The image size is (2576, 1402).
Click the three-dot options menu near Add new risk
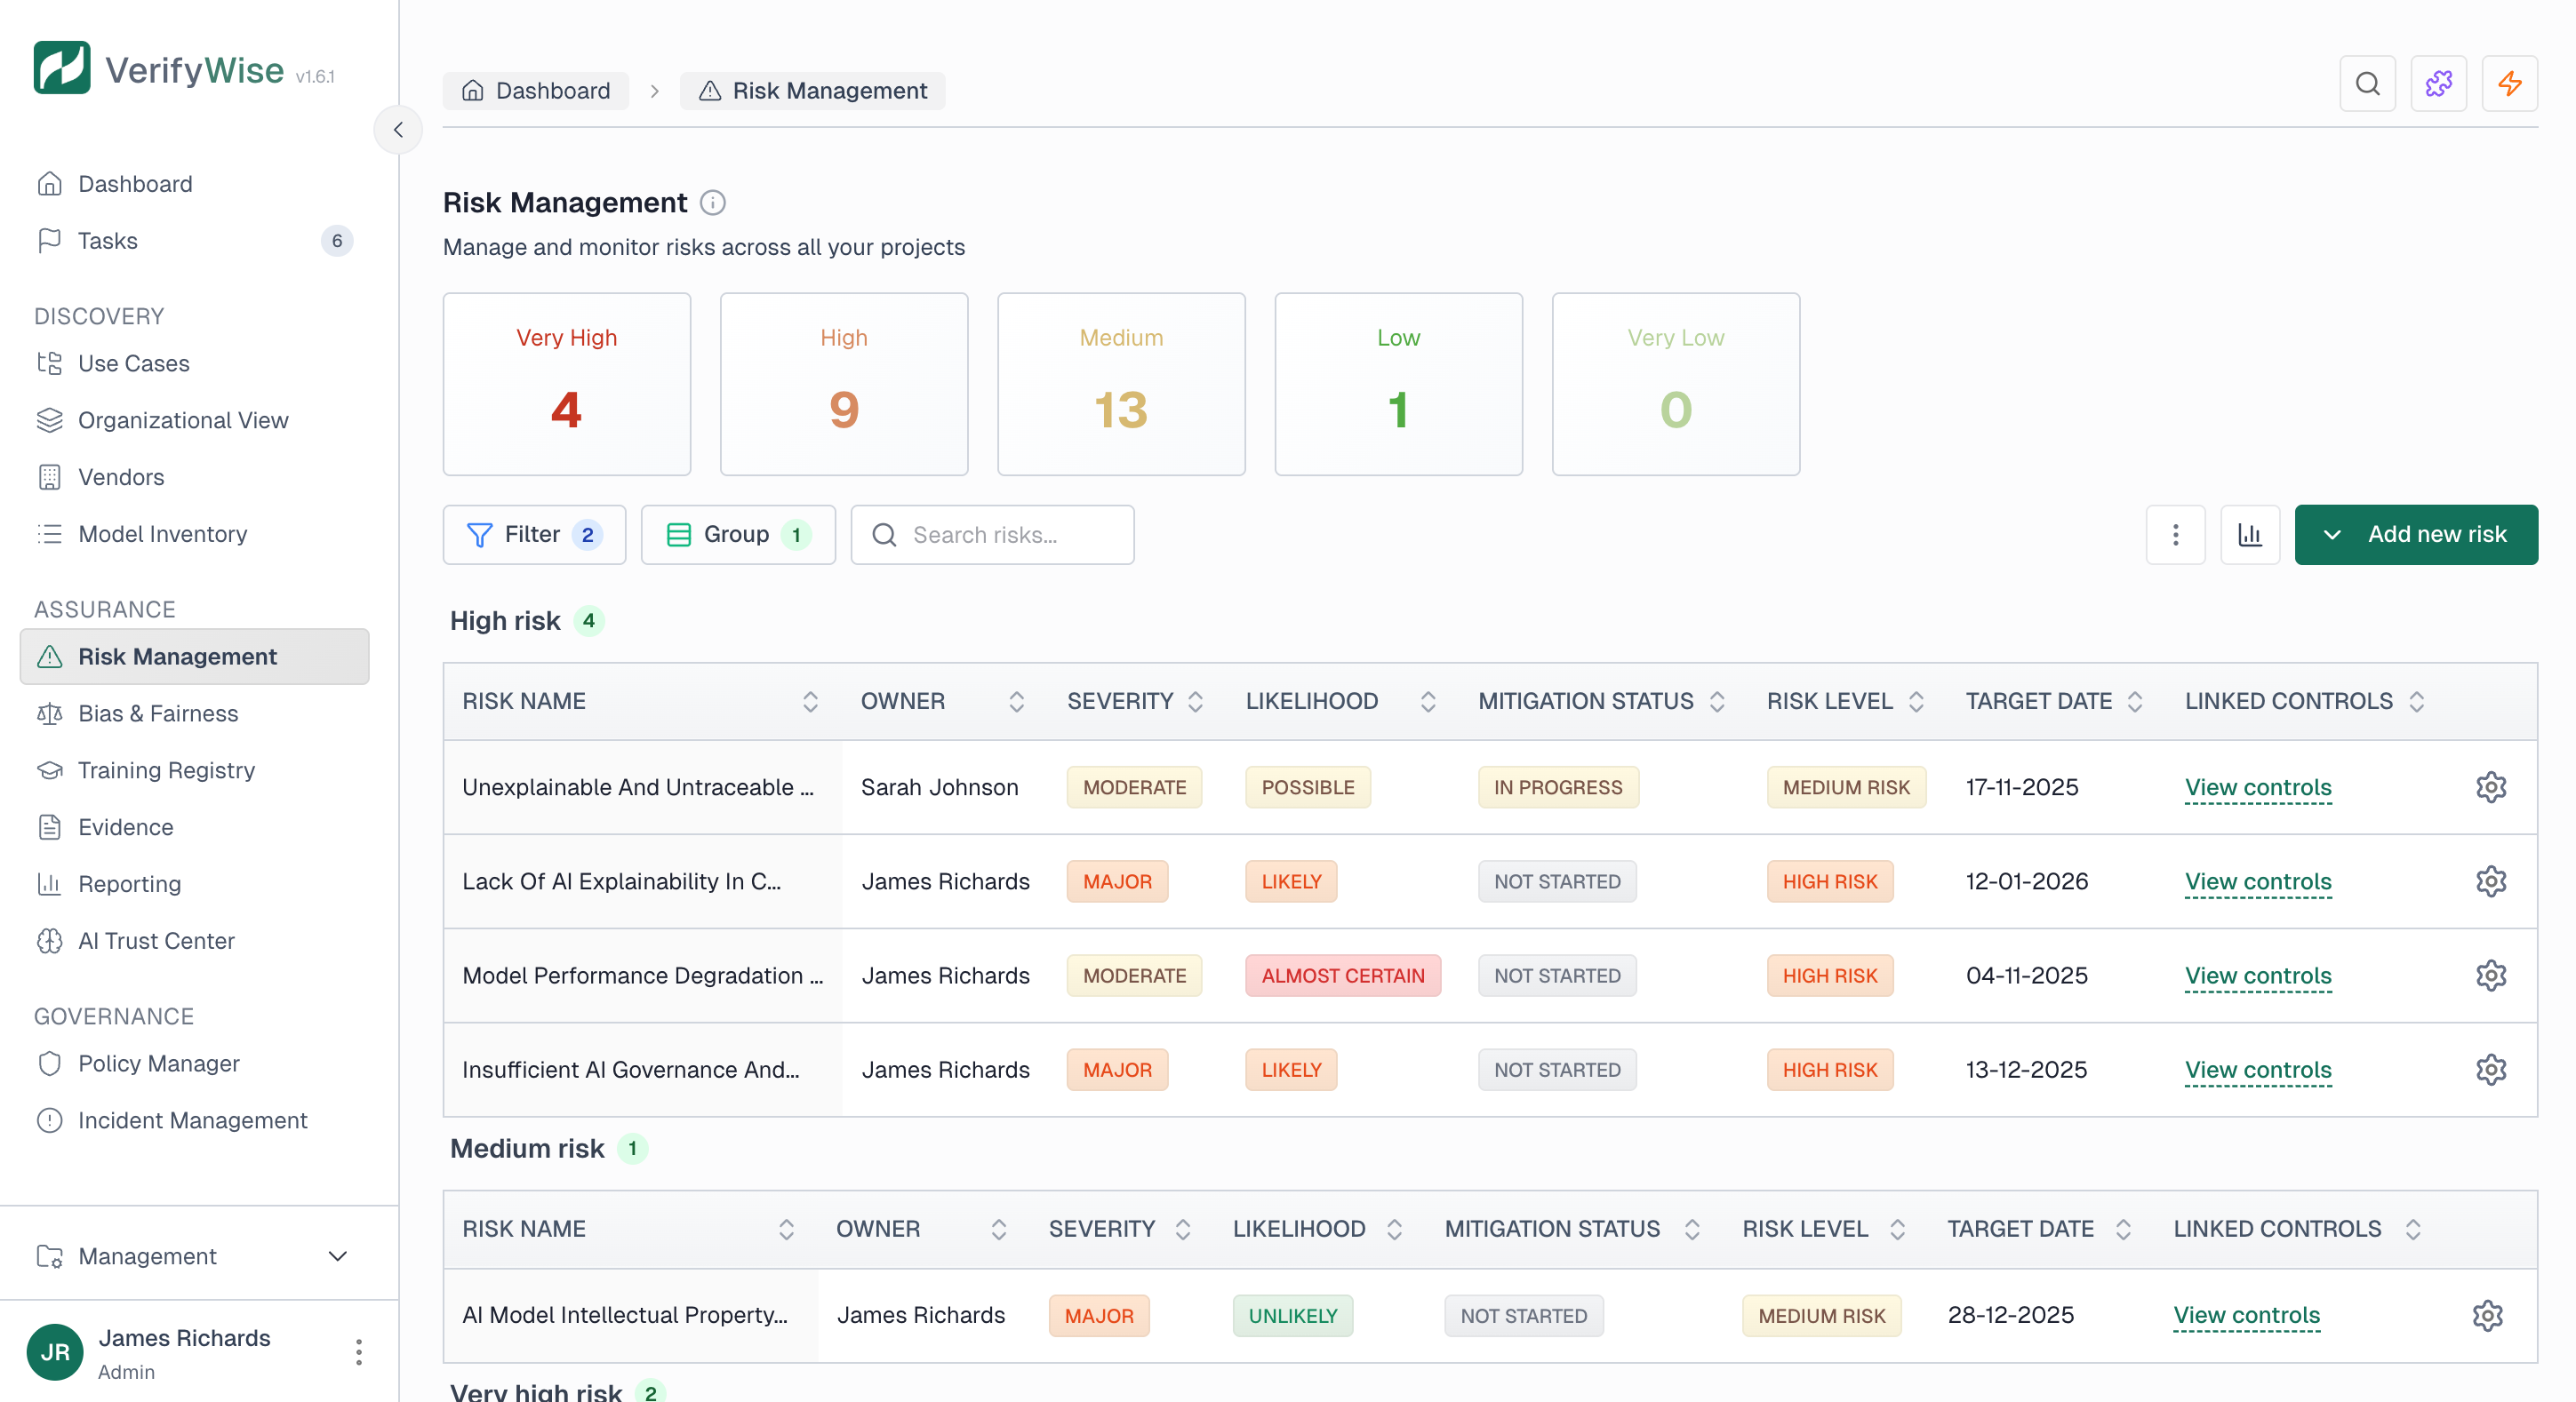pyautogui.click(x=2174, y=535)
